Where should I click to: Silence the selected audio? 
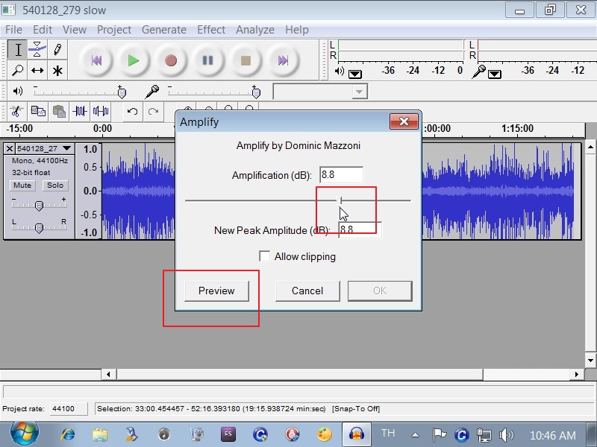coord(101,111)
